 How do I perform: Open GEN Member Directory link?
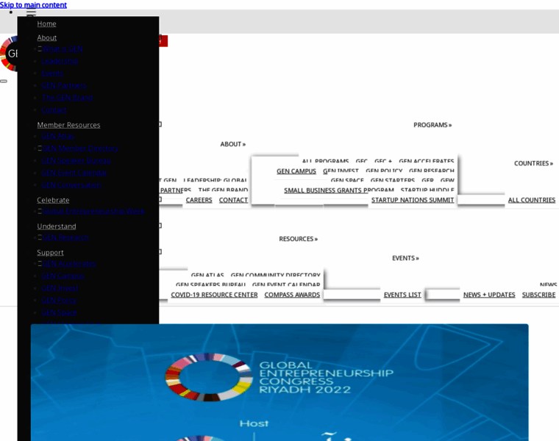click(x=80, y=148)
